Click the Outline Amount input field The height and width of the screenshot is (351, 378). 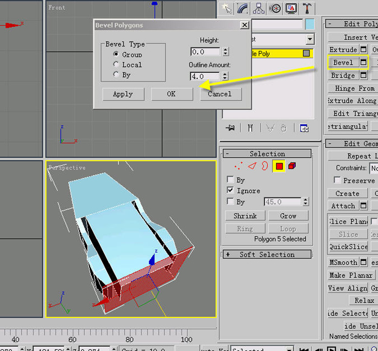coord(205,76)
